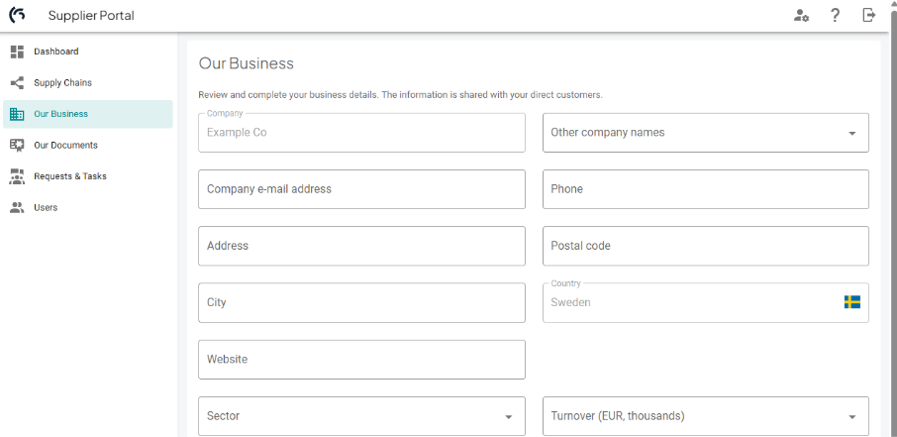This screenshot has height=437, width=897.
Task: Select the Postal code input
Action: coord(705,246)
